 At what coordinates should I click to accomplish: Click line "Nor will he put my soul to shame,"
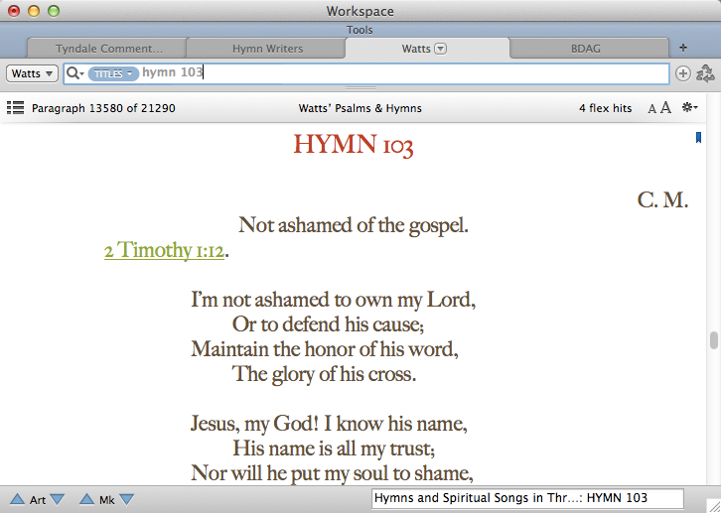tap(332, 473)
